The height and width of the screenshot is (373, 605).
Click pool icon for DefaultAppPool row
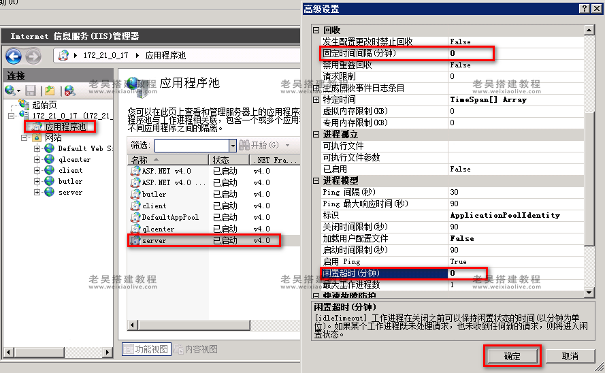click(x=135, y=217)
